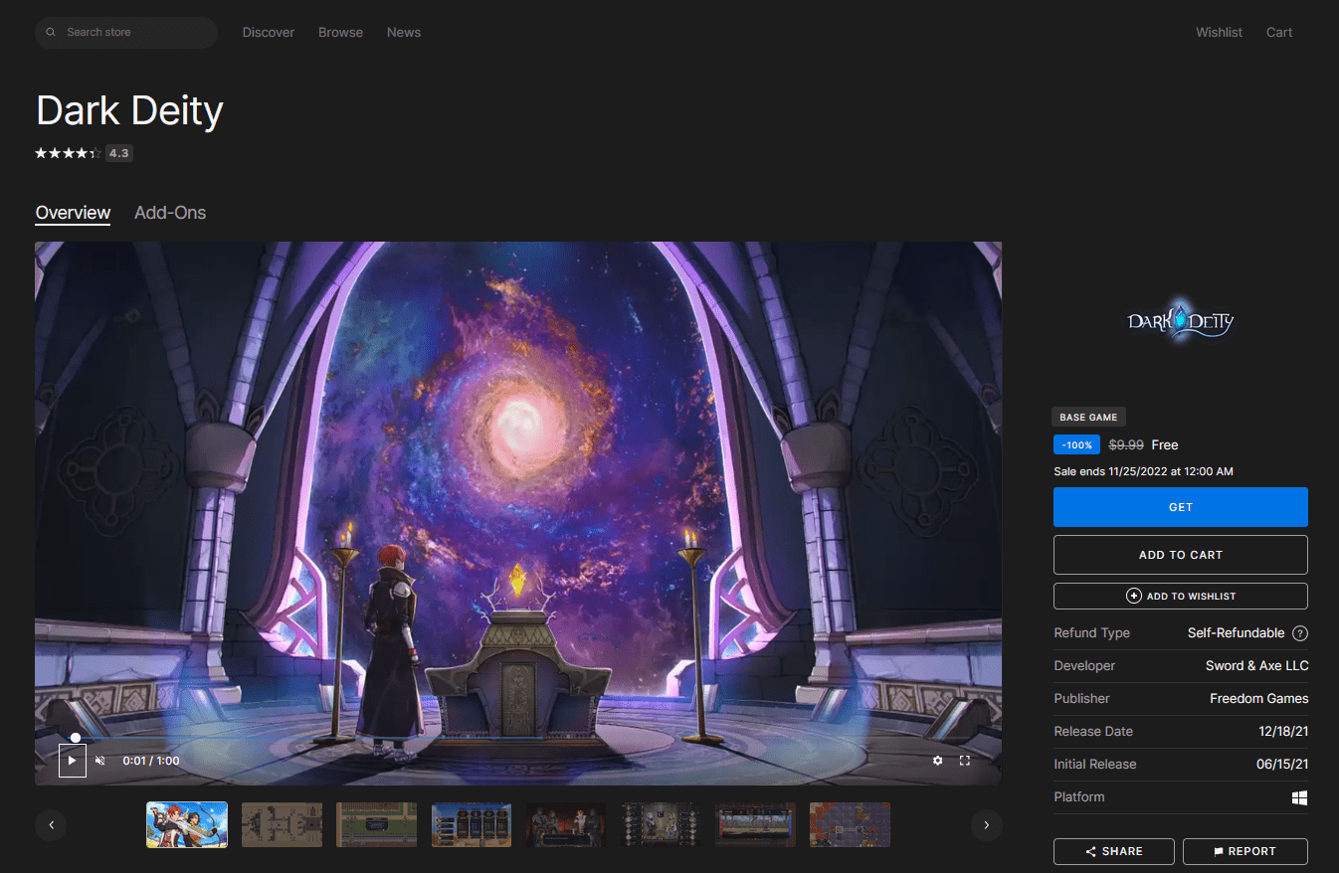Select the second media thumbnail

(x=282, y=824)
